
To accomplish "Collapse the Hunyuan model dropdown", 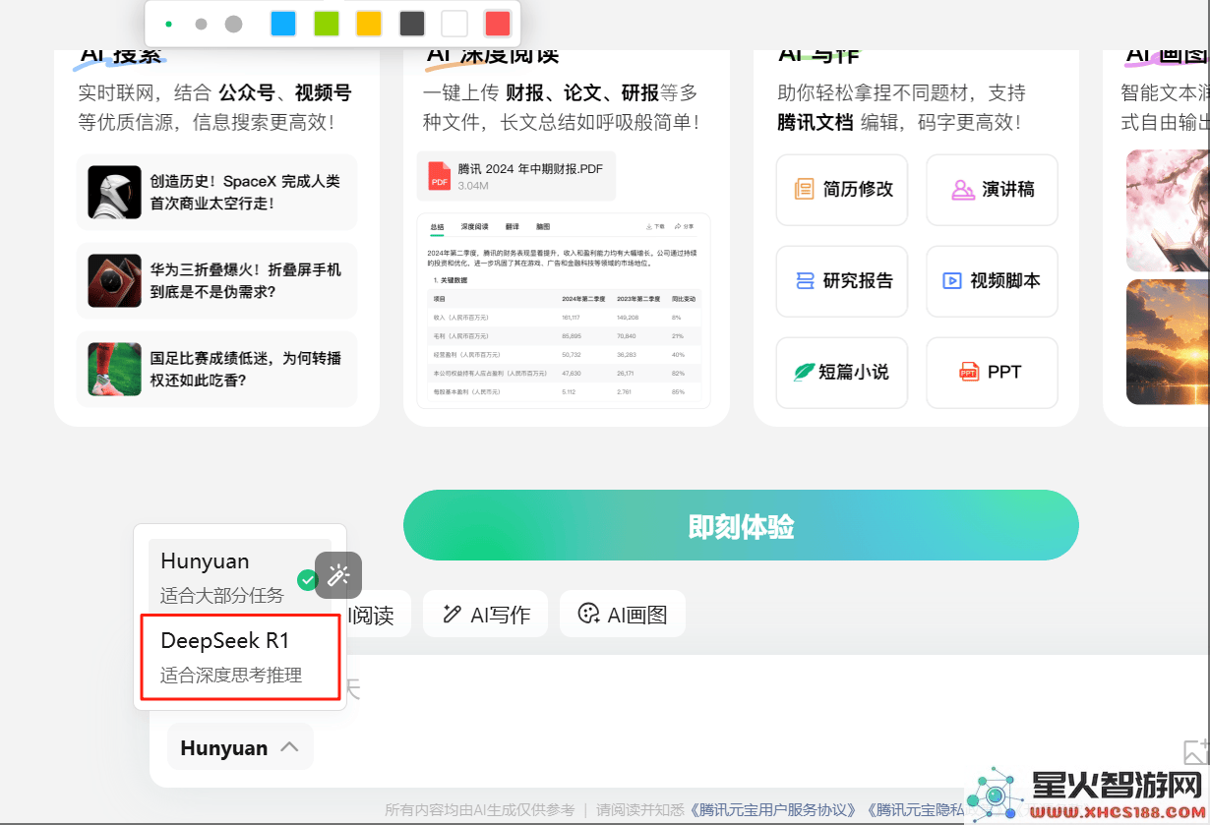I will coord(240,747).
